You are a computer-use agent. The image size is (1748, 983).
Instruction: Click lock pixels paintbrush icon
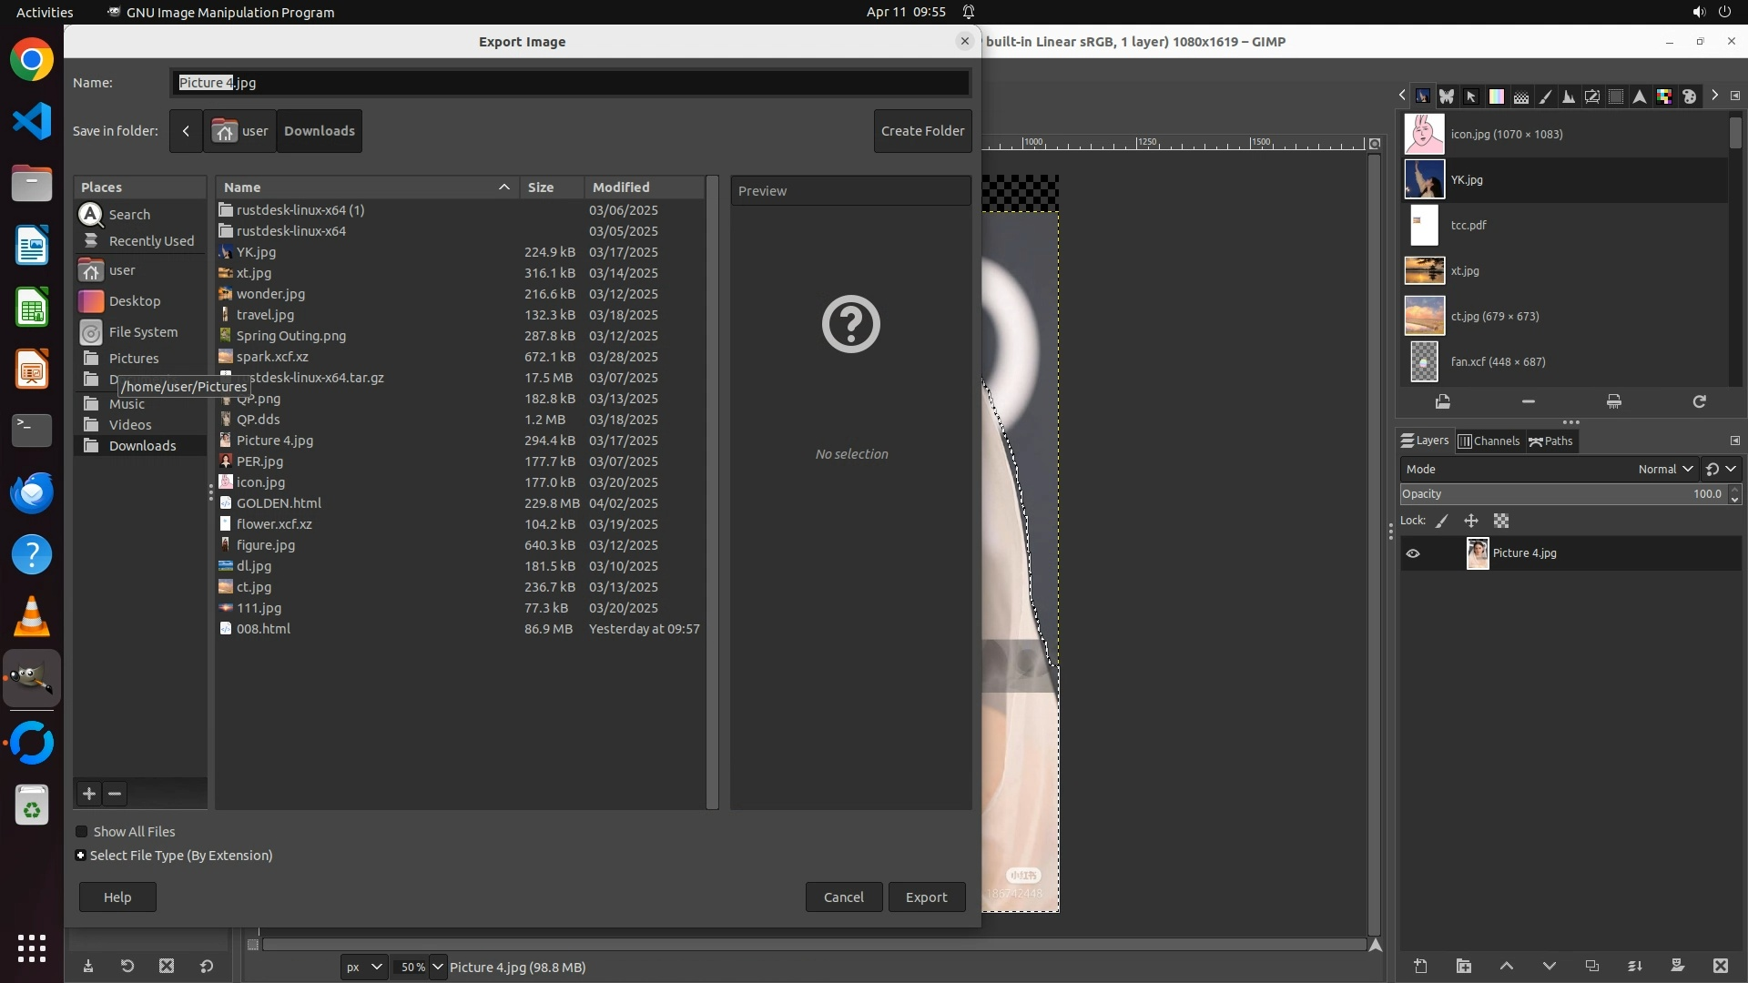1442,522
